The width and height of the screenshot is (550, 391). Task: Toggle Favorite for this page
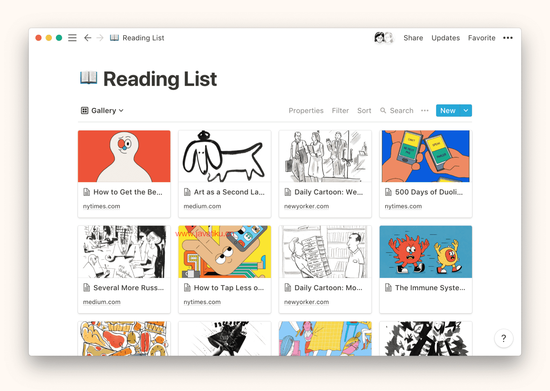pos(482,38)
